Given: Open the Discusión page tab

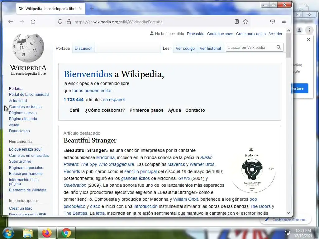Looking at the screenshot, I should click(x=83, y=48).
